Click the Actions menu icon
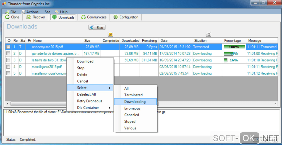Image resolution: width=282 pixels, height=145 pixels. (x=23, y=12)
